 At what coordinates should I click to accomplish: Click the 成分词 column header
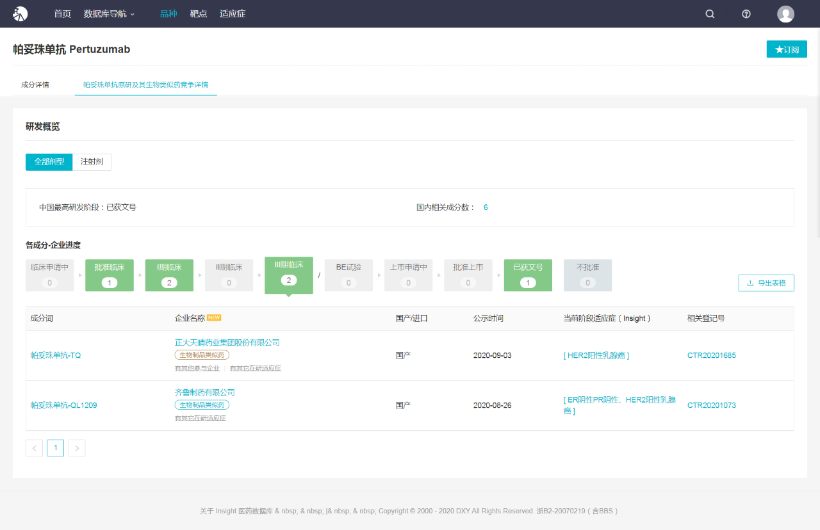tap(42, 318)
